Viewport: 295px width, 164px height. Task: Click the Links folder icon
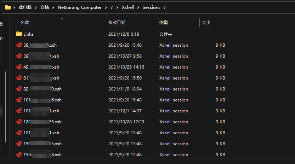click(19, 34)
